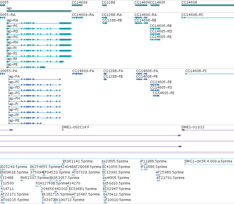The width and height of the screenshot is (234, 204).
Task: Open protein CG14605-PD
Action: [x=161, y=88]
